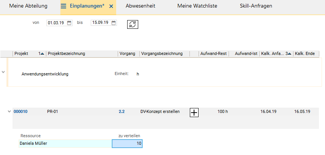Click the refresh icon next to date range

pyautogui.click(x=133, y=24)
